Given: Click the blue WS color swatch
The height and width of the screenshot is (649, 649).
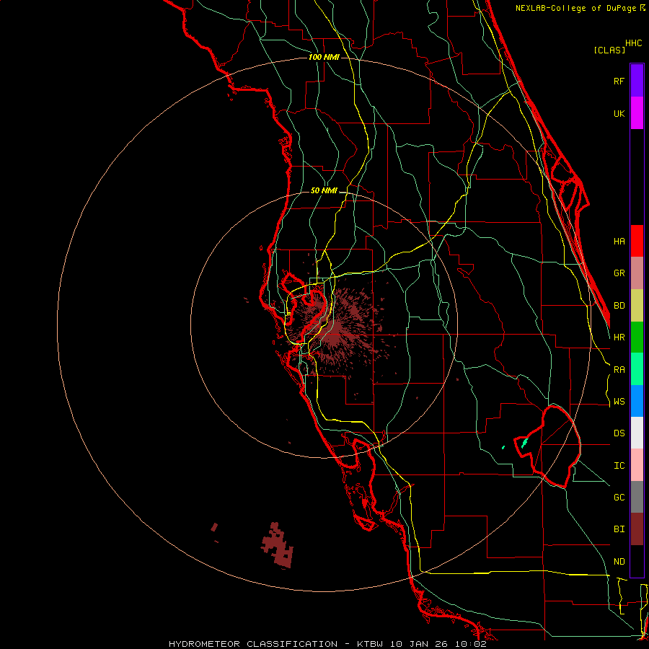Looking at the screenshot, I should (x=637, y=401).
